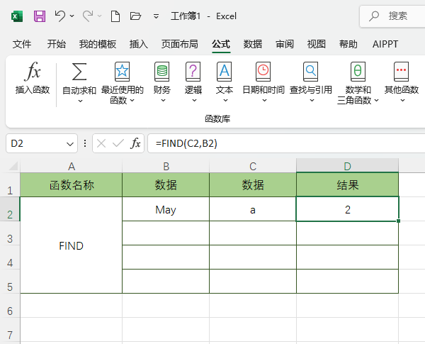The height and width of the screenshot is (344, 425).
Task: Open Recently Used functions star icon
Action: pos(122,72)
